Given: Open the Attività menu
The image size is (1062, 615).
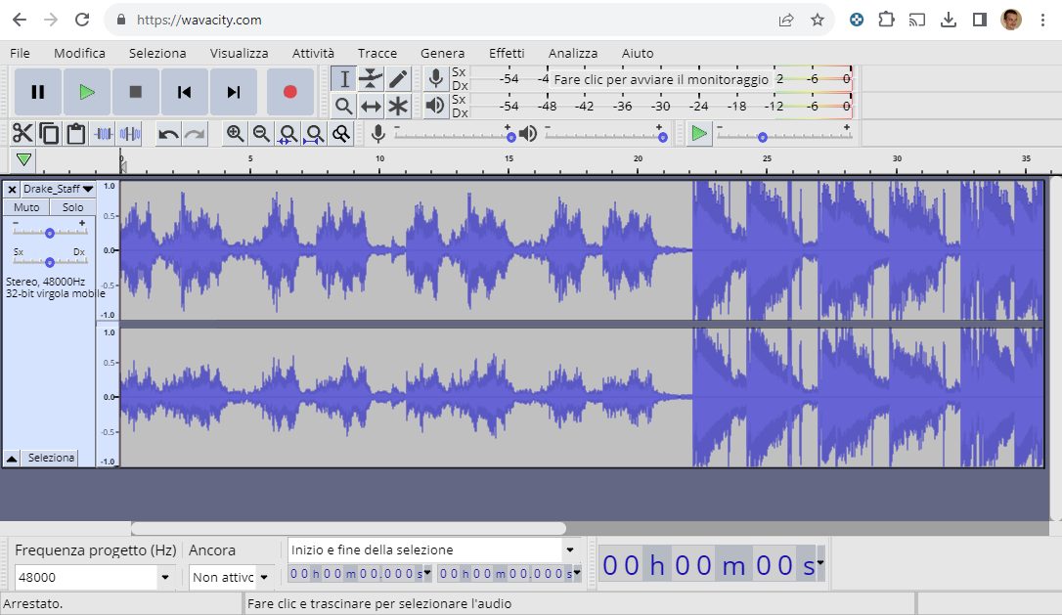Looking at the screenshot, I should tap(313, 53).
